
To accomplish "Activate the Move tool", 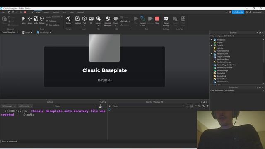I will [30, 20].
